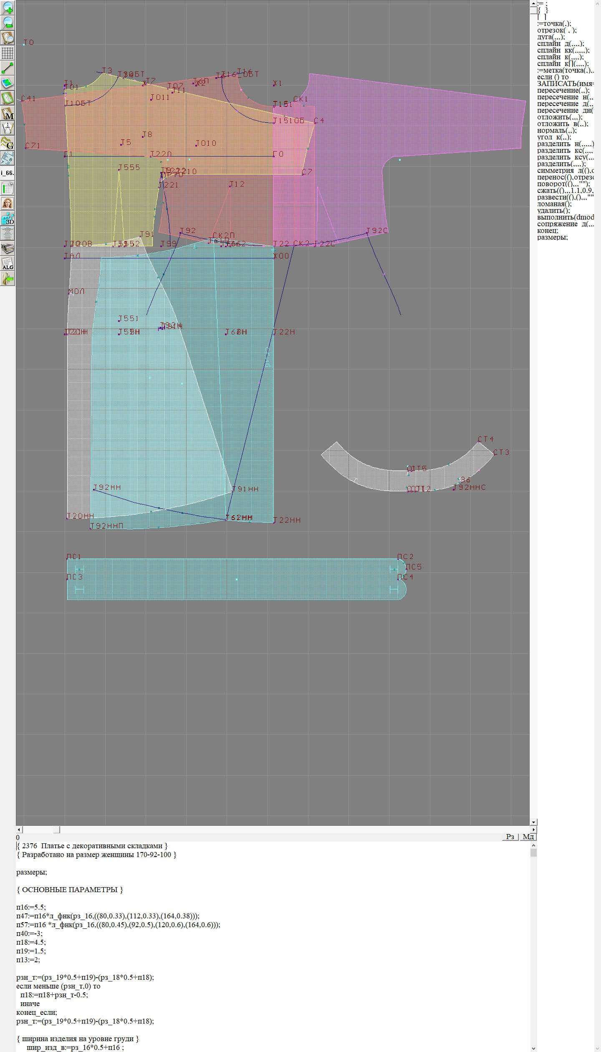Viewport: 601px width, 1052px height.
Task: Click in code line 'п16:=5.5;'
Action: pos(31,907)
